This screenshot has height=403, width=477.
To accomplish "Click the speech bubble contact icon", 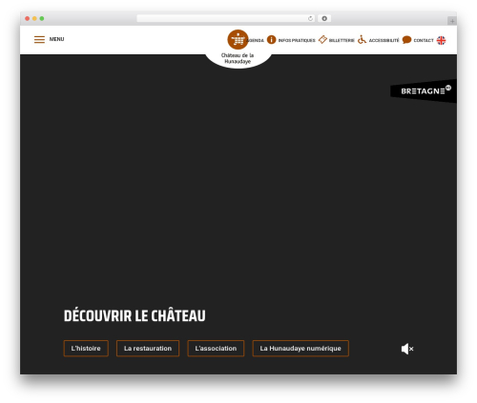I will tap(406, 40).
